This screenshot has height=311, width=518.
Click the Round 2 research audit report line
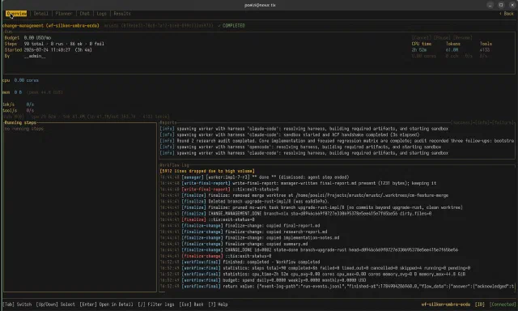click(x=337, y=141)
